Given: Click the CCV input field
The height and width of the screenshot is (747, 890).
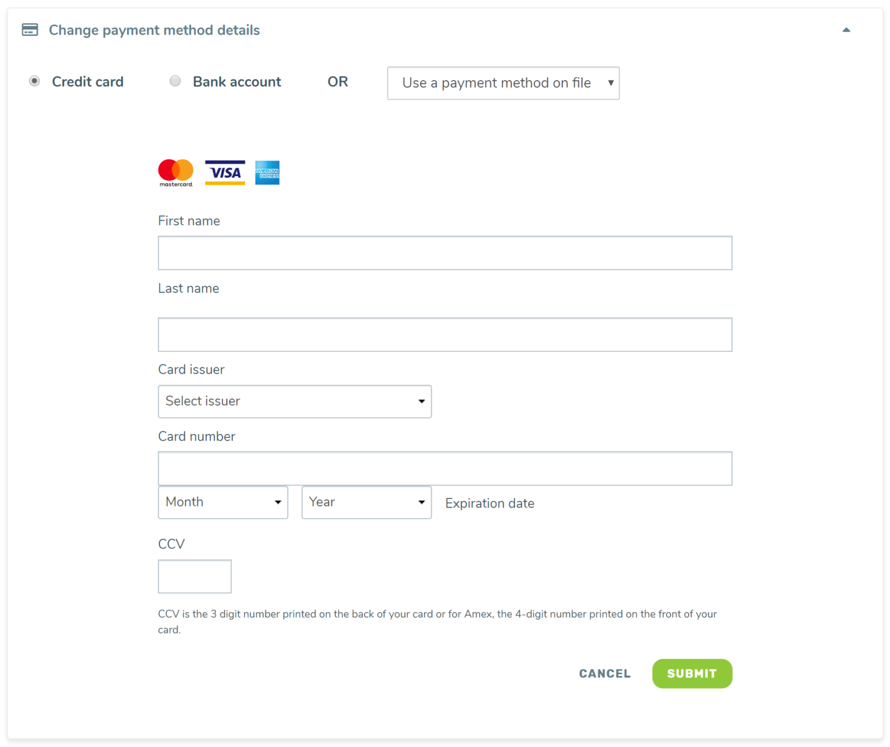Looking at the screenshot, I should click(194, 576).
